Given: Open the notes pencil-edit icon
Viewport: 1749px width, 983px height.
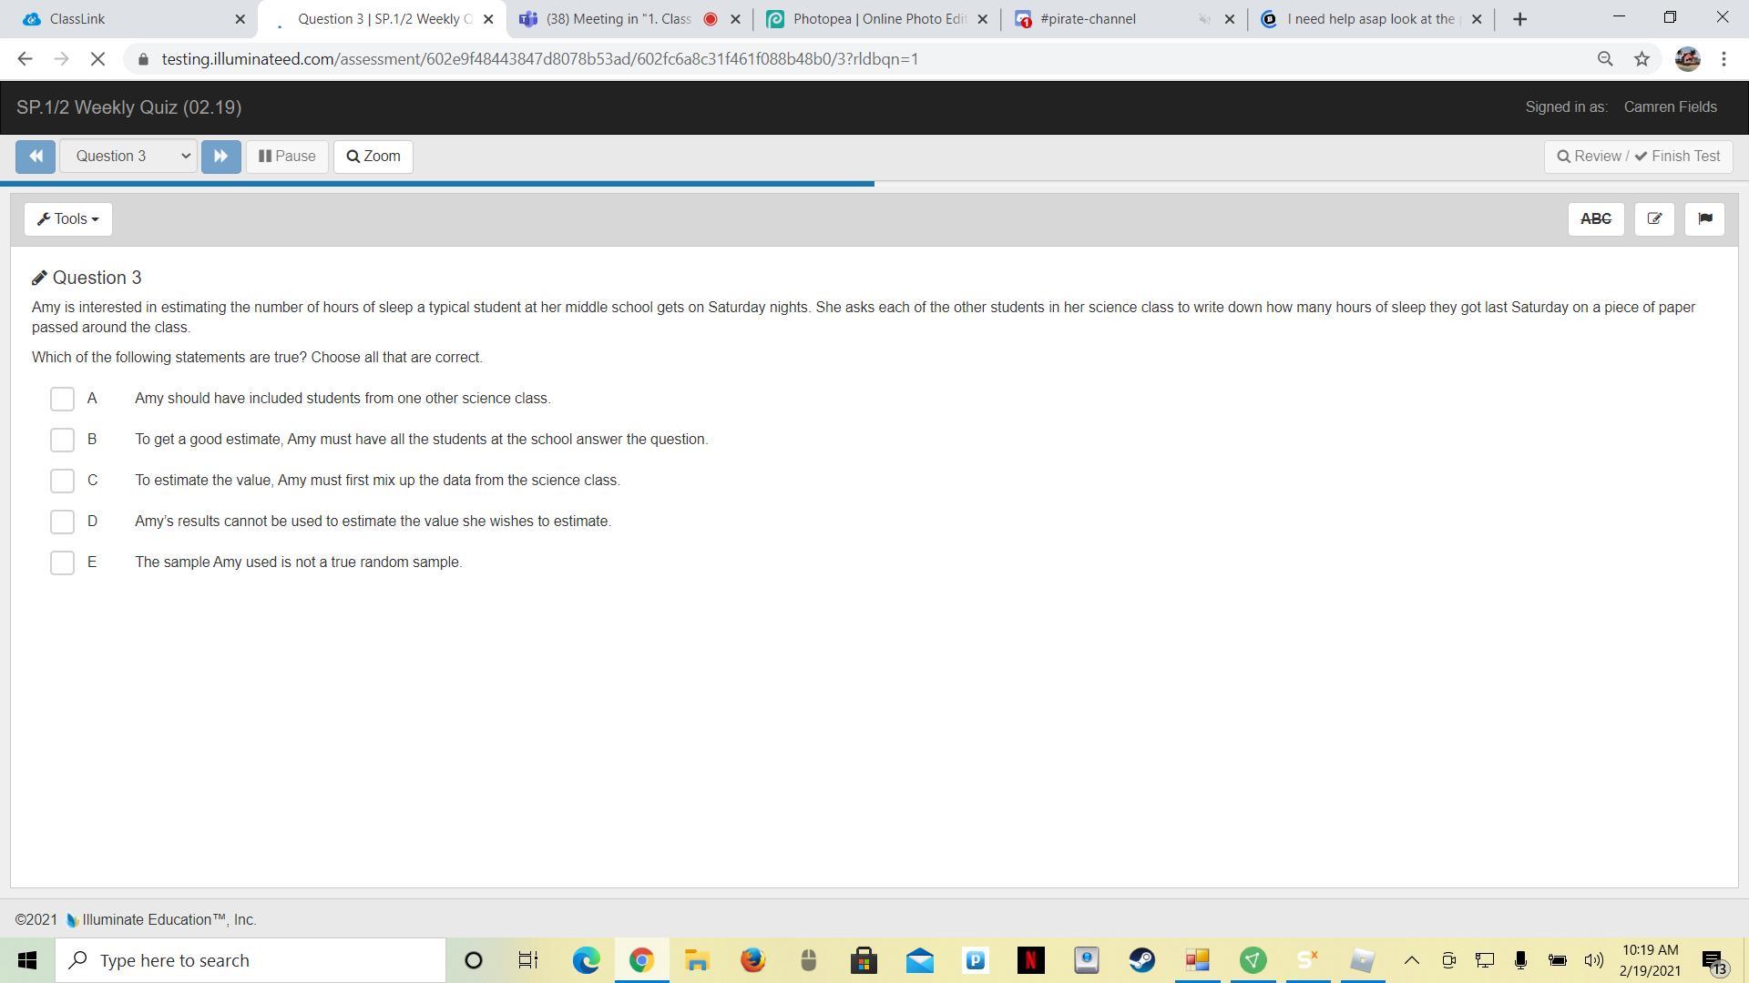Looking at the screenshot, I should click(x=1654, y=219).
